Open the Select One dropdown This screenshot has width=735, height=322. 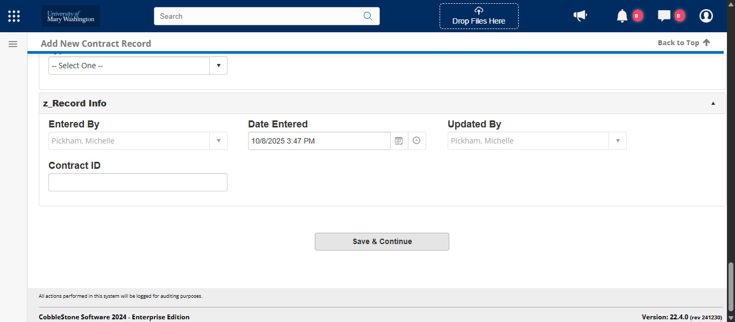click(138, 66)
